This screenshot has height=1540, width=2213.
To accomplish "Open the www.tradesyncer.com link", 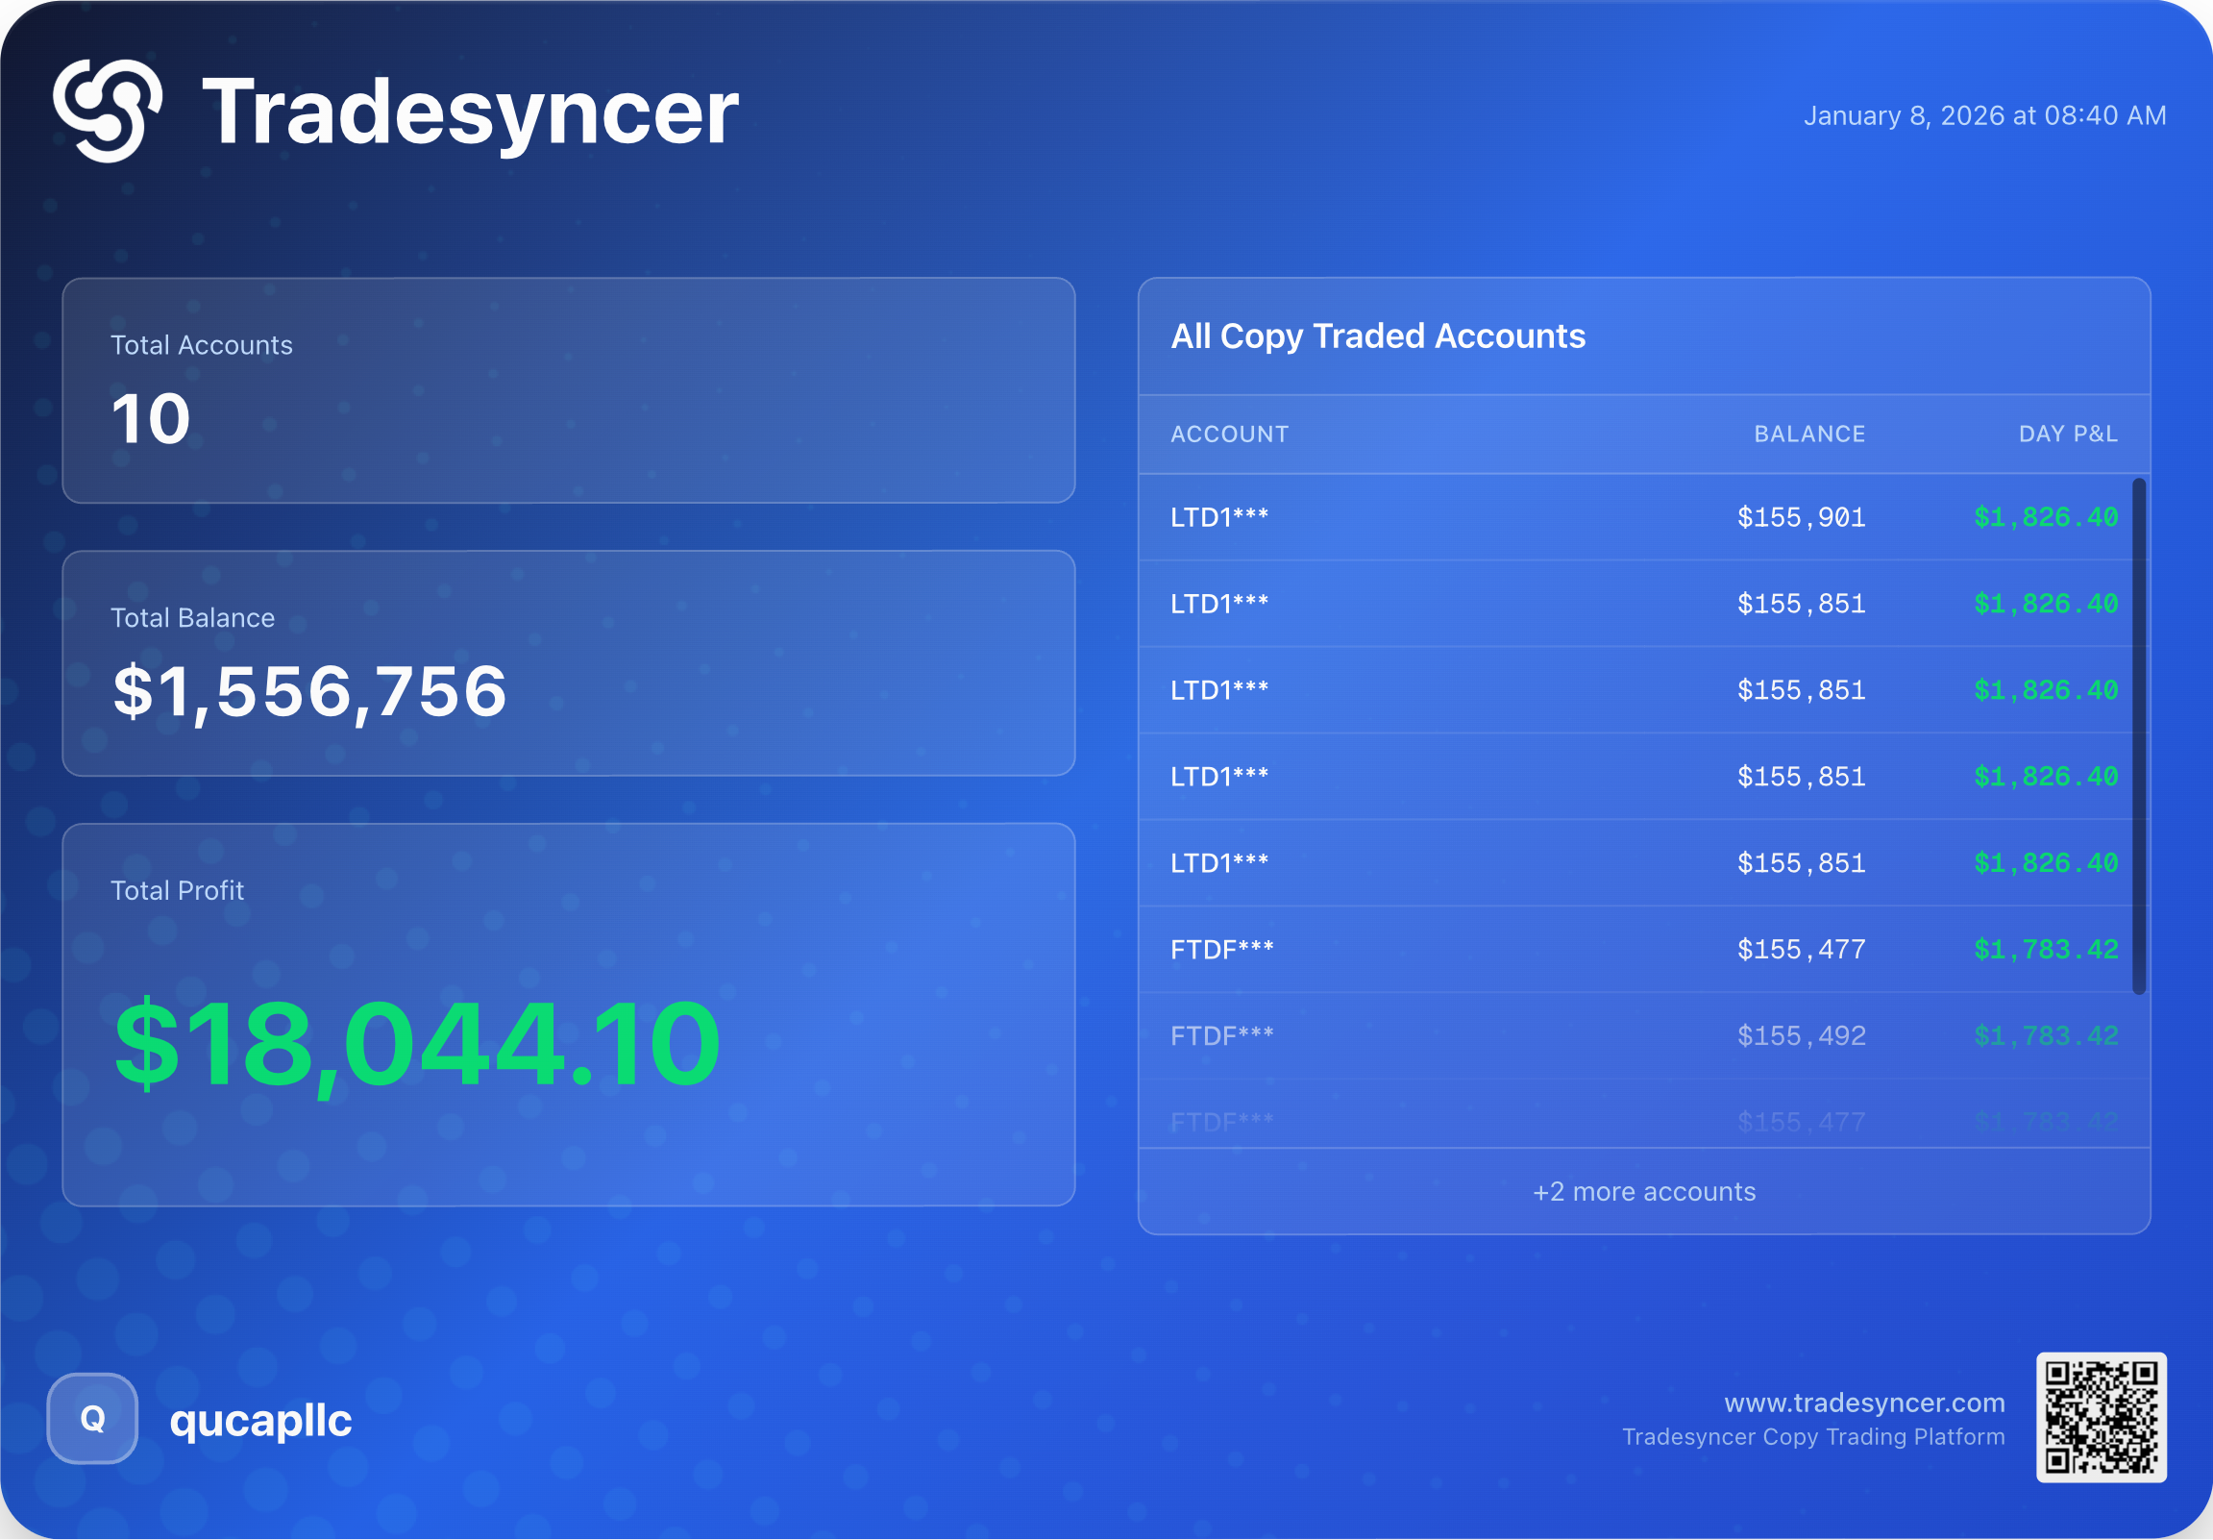I will (1863, 1403).
